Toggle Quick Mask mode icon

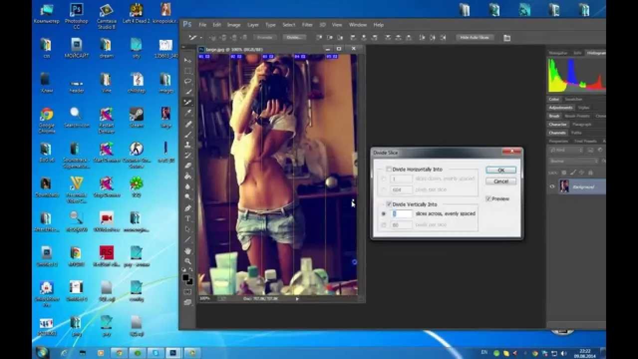pos(187,292)
